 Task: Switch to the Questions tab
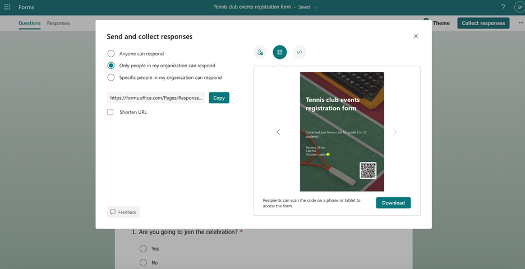tap(30, 23)
